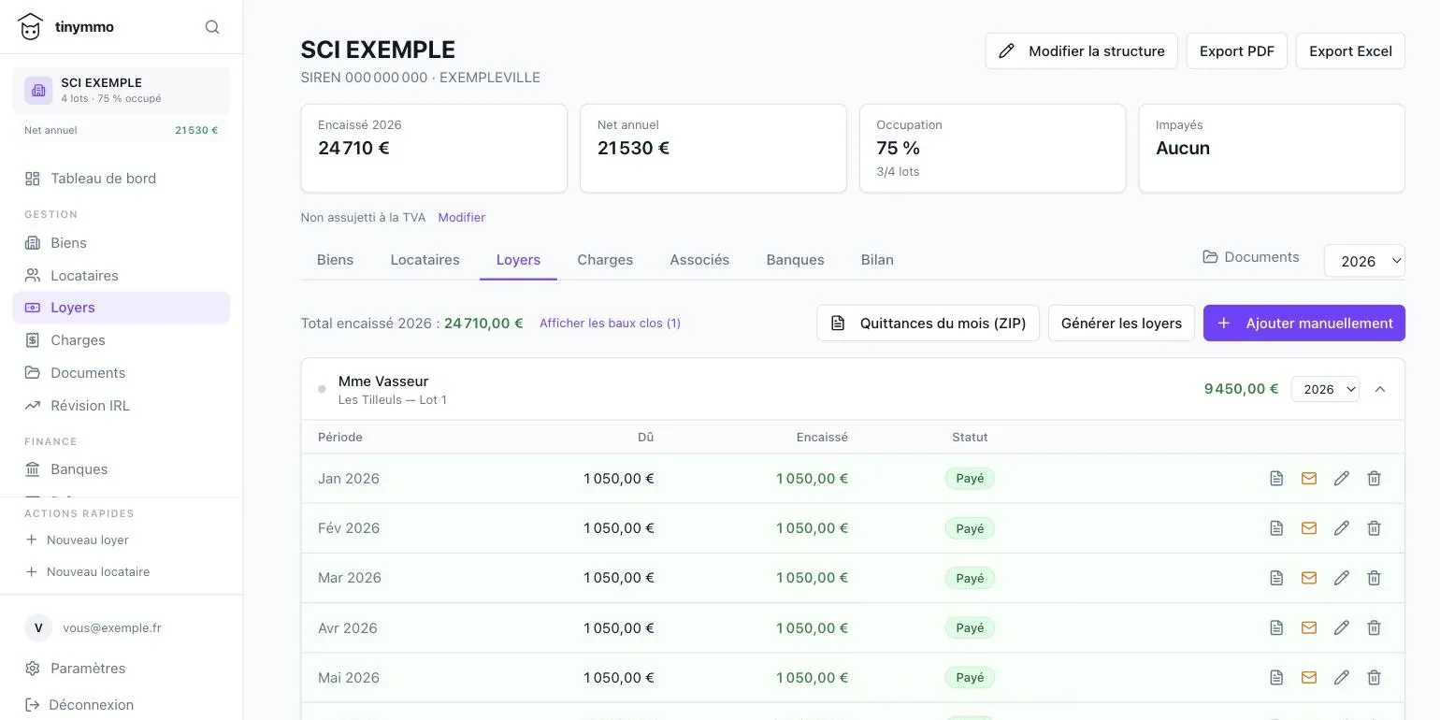Open the Charges tab
The image size is (1440, 720).
click(x=605, y=260)
